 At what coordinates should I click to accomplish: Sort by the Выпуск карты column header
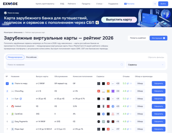tap(42, 76)
